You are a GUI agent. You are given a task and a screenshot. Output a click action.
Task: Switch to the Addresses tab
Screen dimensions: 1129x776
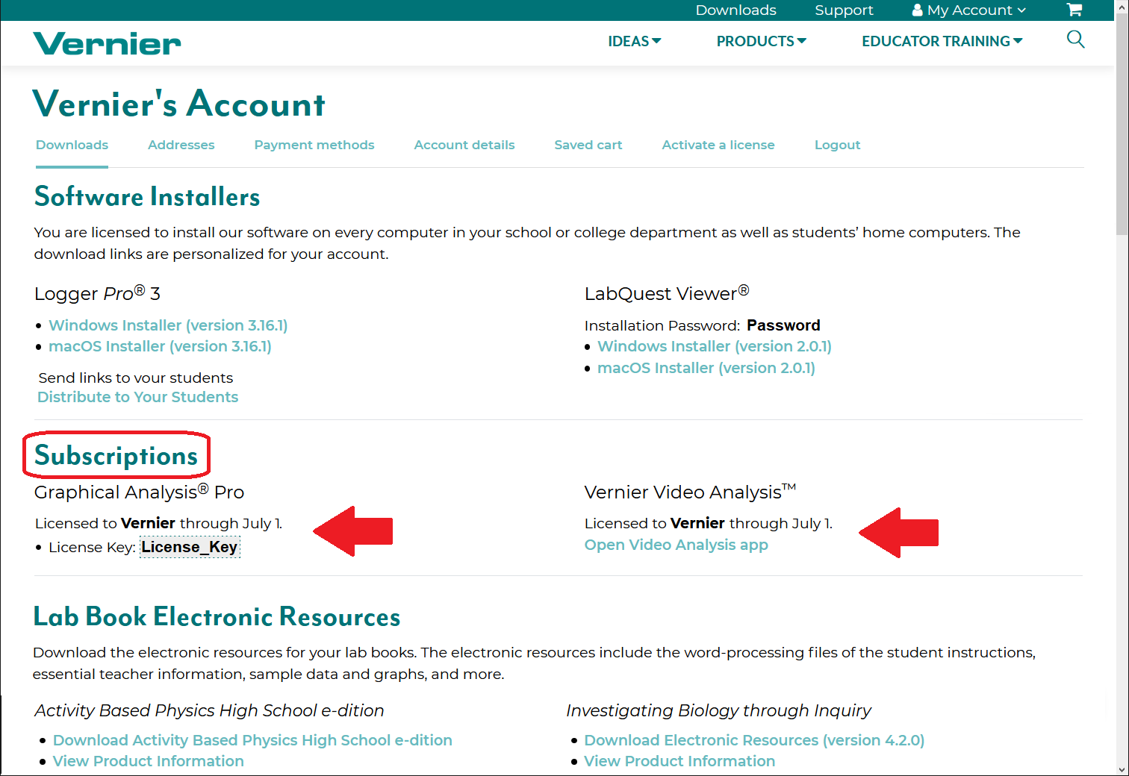coord(181,145)
